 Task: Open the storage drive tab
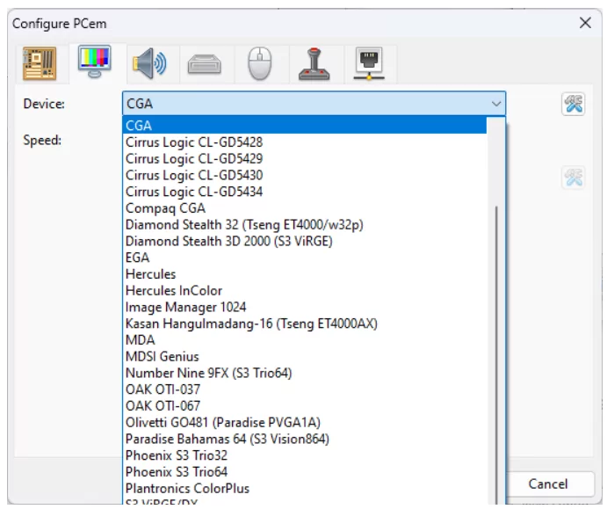[205, 64]
